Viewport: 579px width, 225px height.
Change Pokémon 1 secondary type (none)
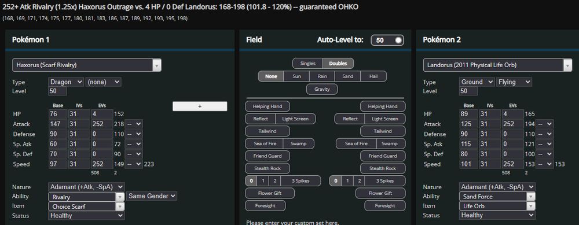(104, 82)
